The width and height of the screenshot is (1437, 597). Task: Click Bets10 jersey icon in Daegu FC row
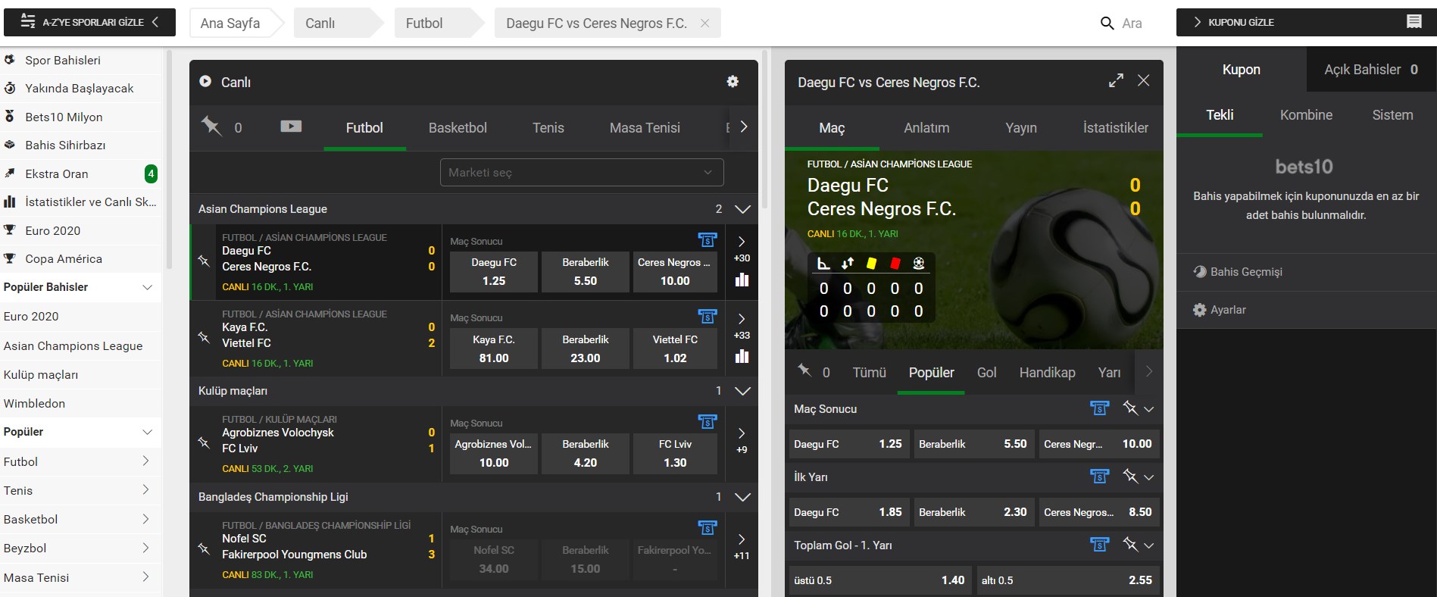708,240
